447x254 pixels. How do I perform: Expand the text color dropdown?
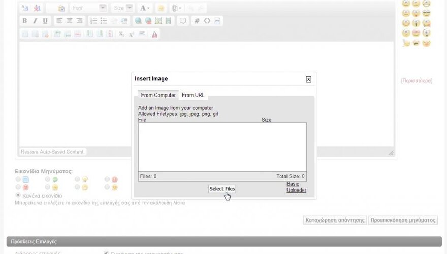(x=145, y=8)
